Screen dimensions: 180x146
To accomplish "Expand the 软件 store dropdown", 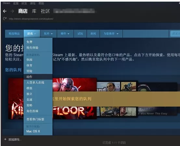I will pos(48,34).
